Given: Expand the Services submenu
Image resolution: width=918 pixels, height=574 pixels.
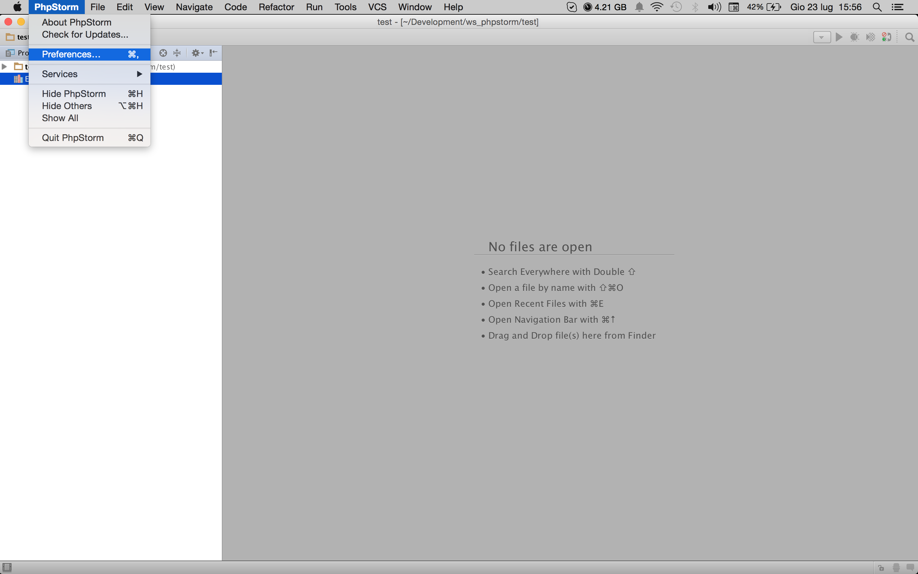Looking at the screenshot, I should [x=90, y=74].
